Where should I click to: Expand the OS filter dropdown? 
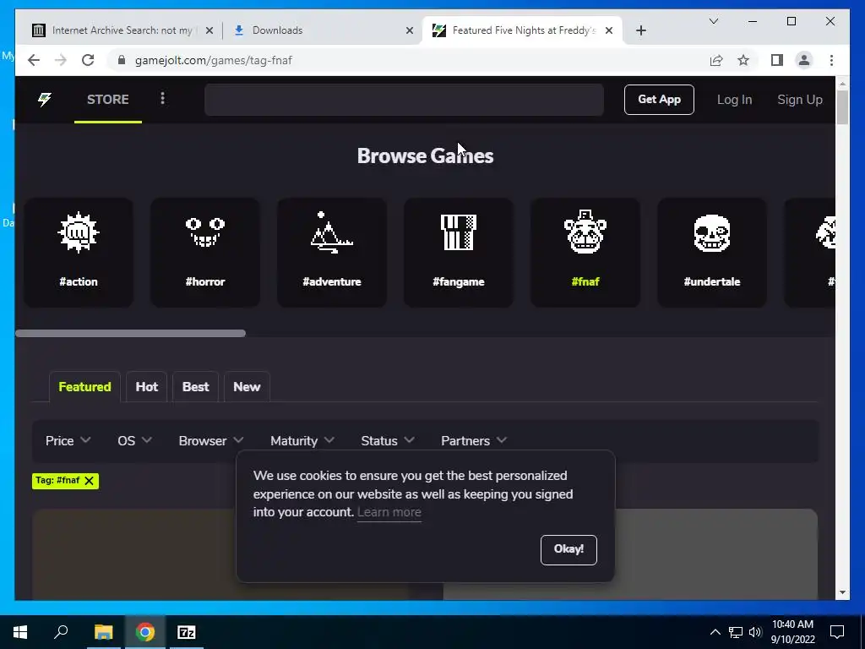(x=134, y=441)
